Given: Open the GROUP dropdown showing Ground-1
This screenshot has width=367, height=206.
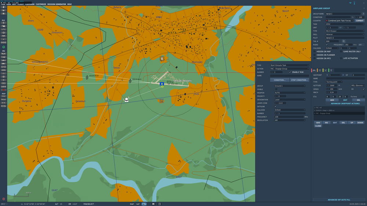Looking at the screenshot, I should pyautogui.click(x=290, y=86).
